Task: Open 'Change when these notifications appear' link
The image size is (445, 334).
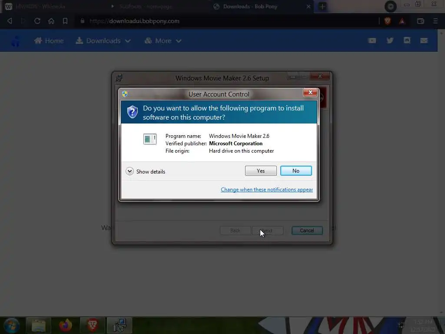Action: tap(266, 190)
